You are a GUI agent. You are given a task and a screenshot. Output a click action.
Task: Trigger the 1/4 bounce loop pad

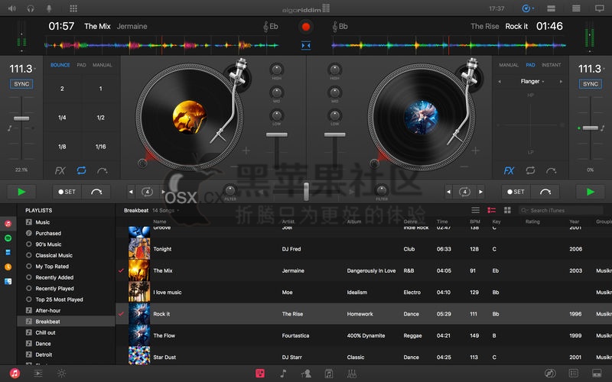coord(62,118)
